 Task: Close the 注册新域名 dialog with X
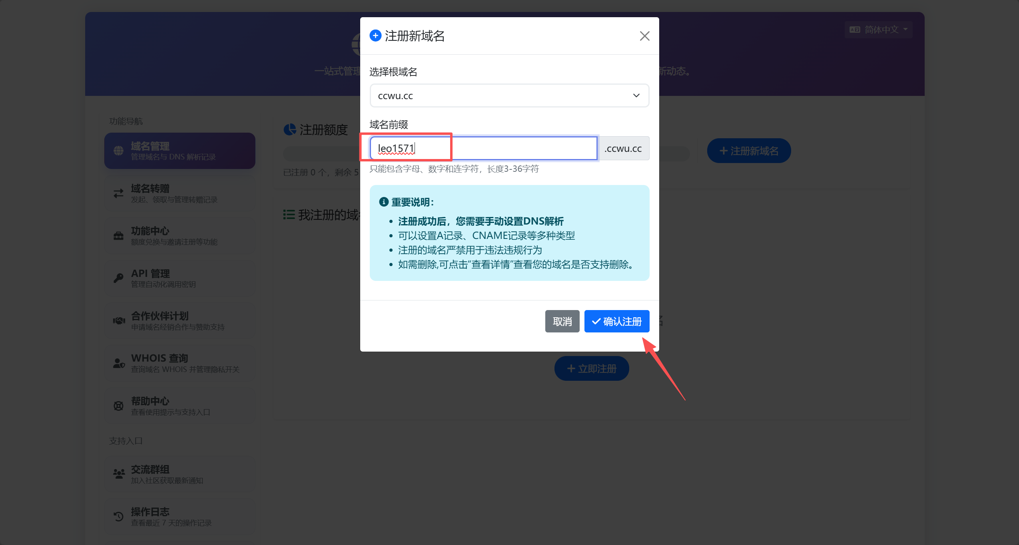tap(644, 36)
